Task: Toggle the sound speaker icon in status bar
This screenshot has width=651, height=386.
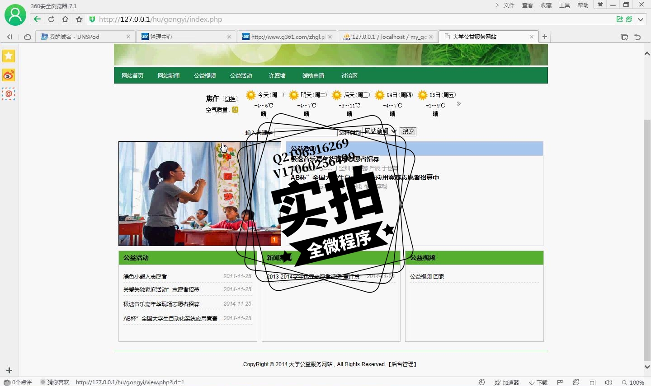Action: point(609,382)
